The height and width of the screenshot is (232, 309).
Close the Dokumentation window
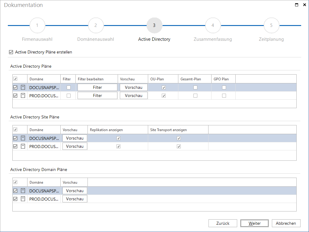(x=304, y=5)
